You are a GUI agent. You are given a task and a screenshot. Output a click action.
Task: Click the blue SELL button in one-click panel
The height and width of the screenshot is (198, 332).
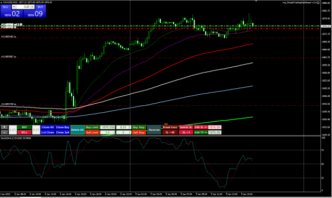5,7
